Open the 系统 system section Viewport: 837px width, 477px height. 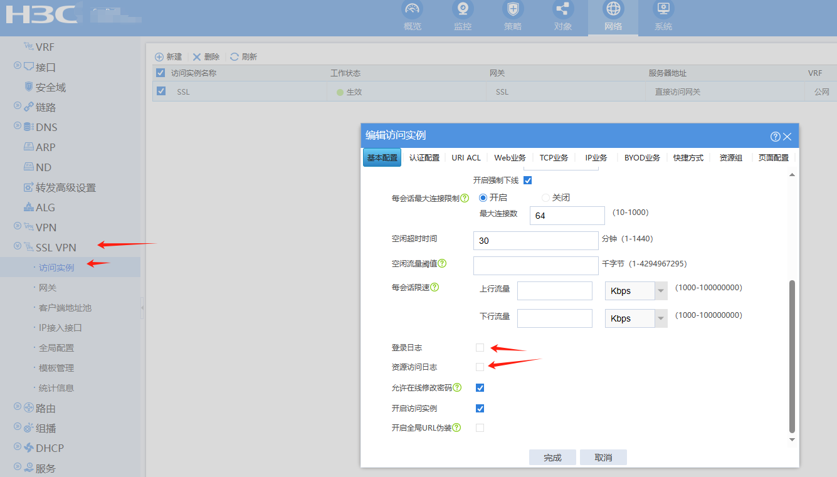tap(663, 17)
